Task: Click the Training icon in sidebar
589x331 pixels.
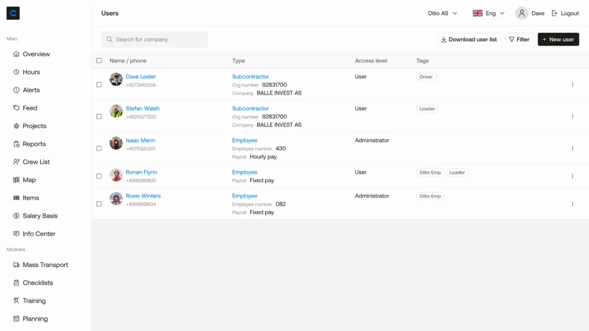Action: click(x=17, y=301)
